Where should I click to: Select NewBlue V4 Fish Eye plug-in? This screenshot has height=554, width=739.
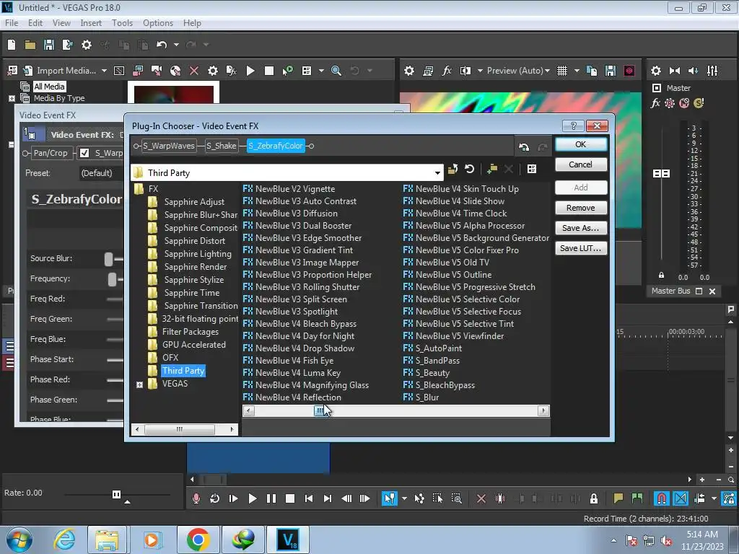tap(289, 361)
